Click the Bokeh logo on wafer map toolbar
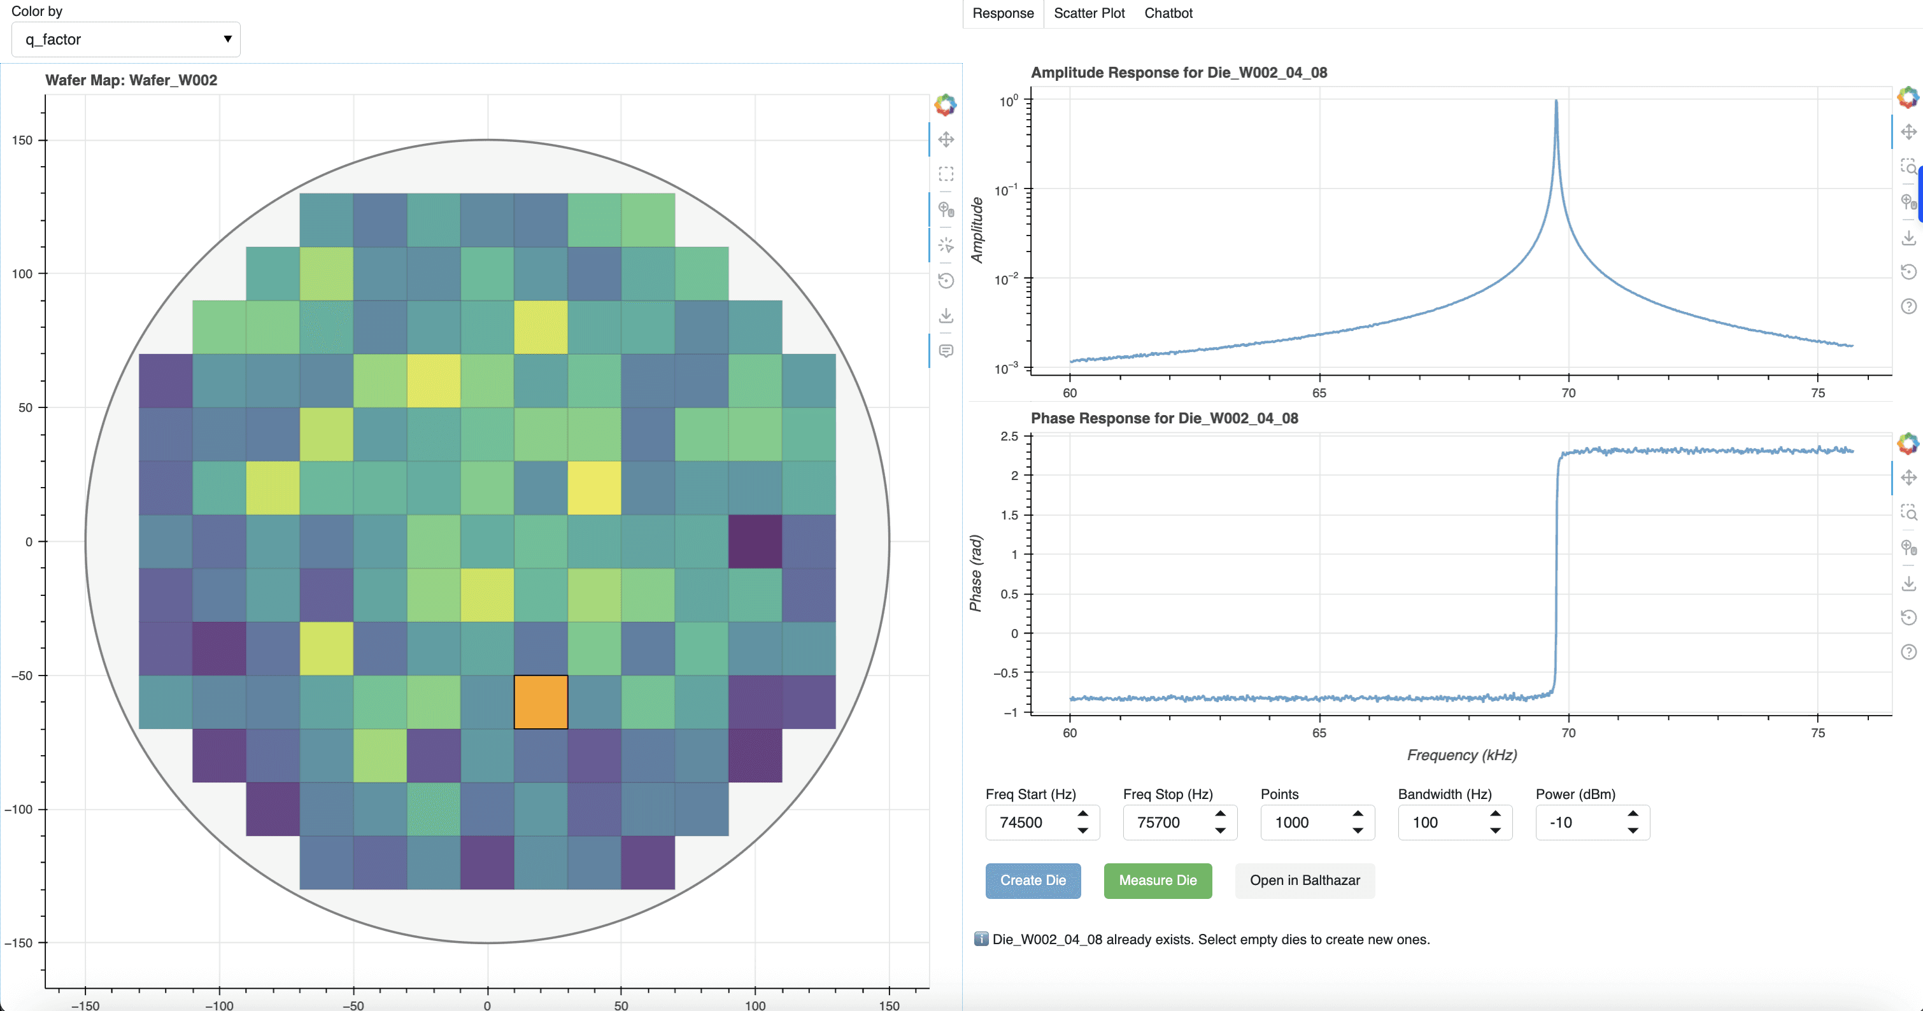 (x=945, y=104)
